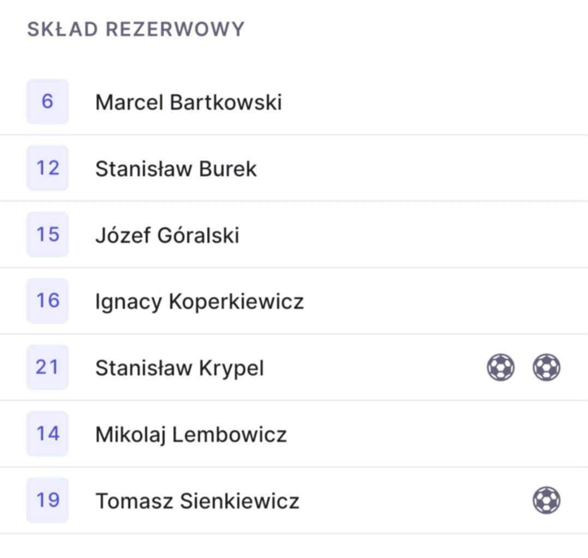
Task: Open Stanisław Krypel player name
Action: click(x=179, y=368)
